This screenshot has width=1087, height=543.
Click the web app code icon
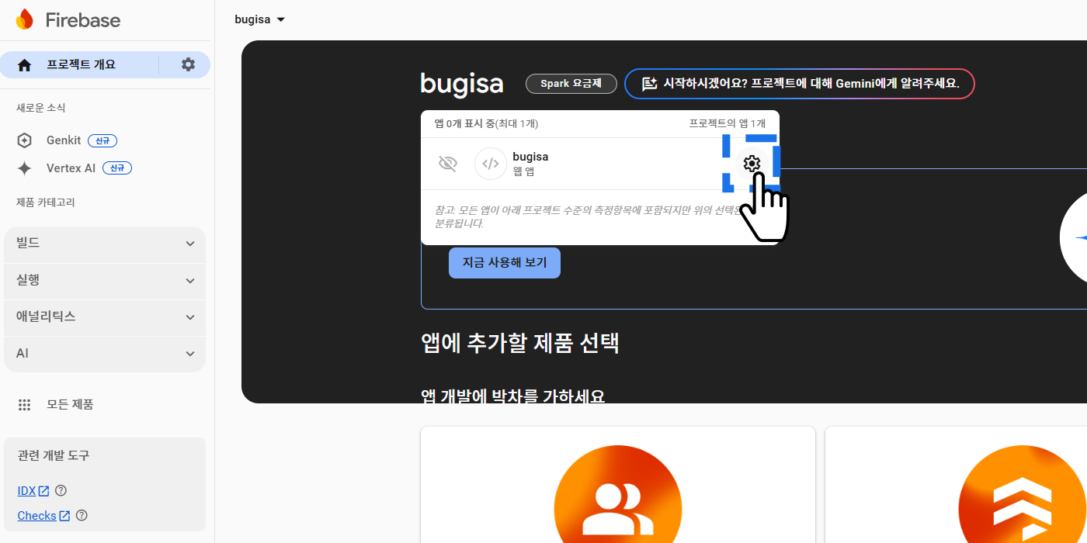coord(491,164)
